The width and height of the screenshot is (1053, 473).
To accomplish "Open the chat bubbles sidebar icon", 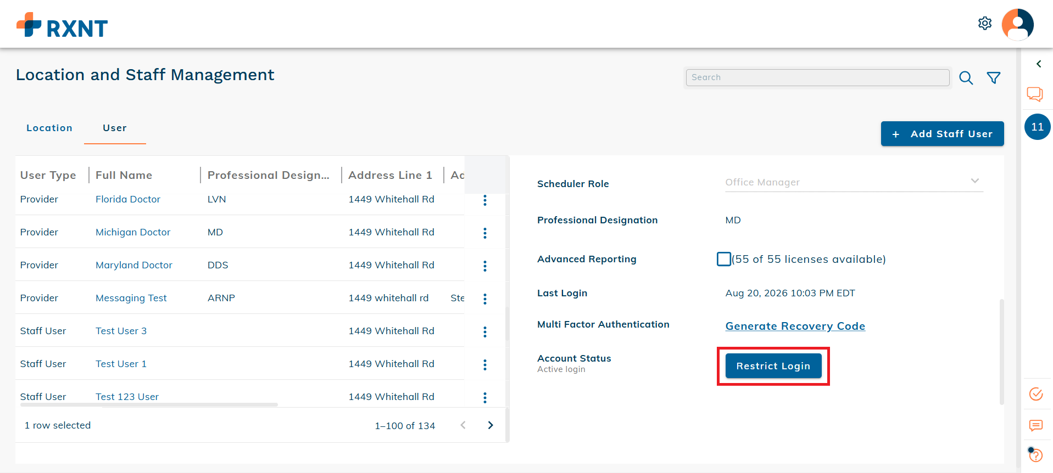I will (x=1035, y=94).
